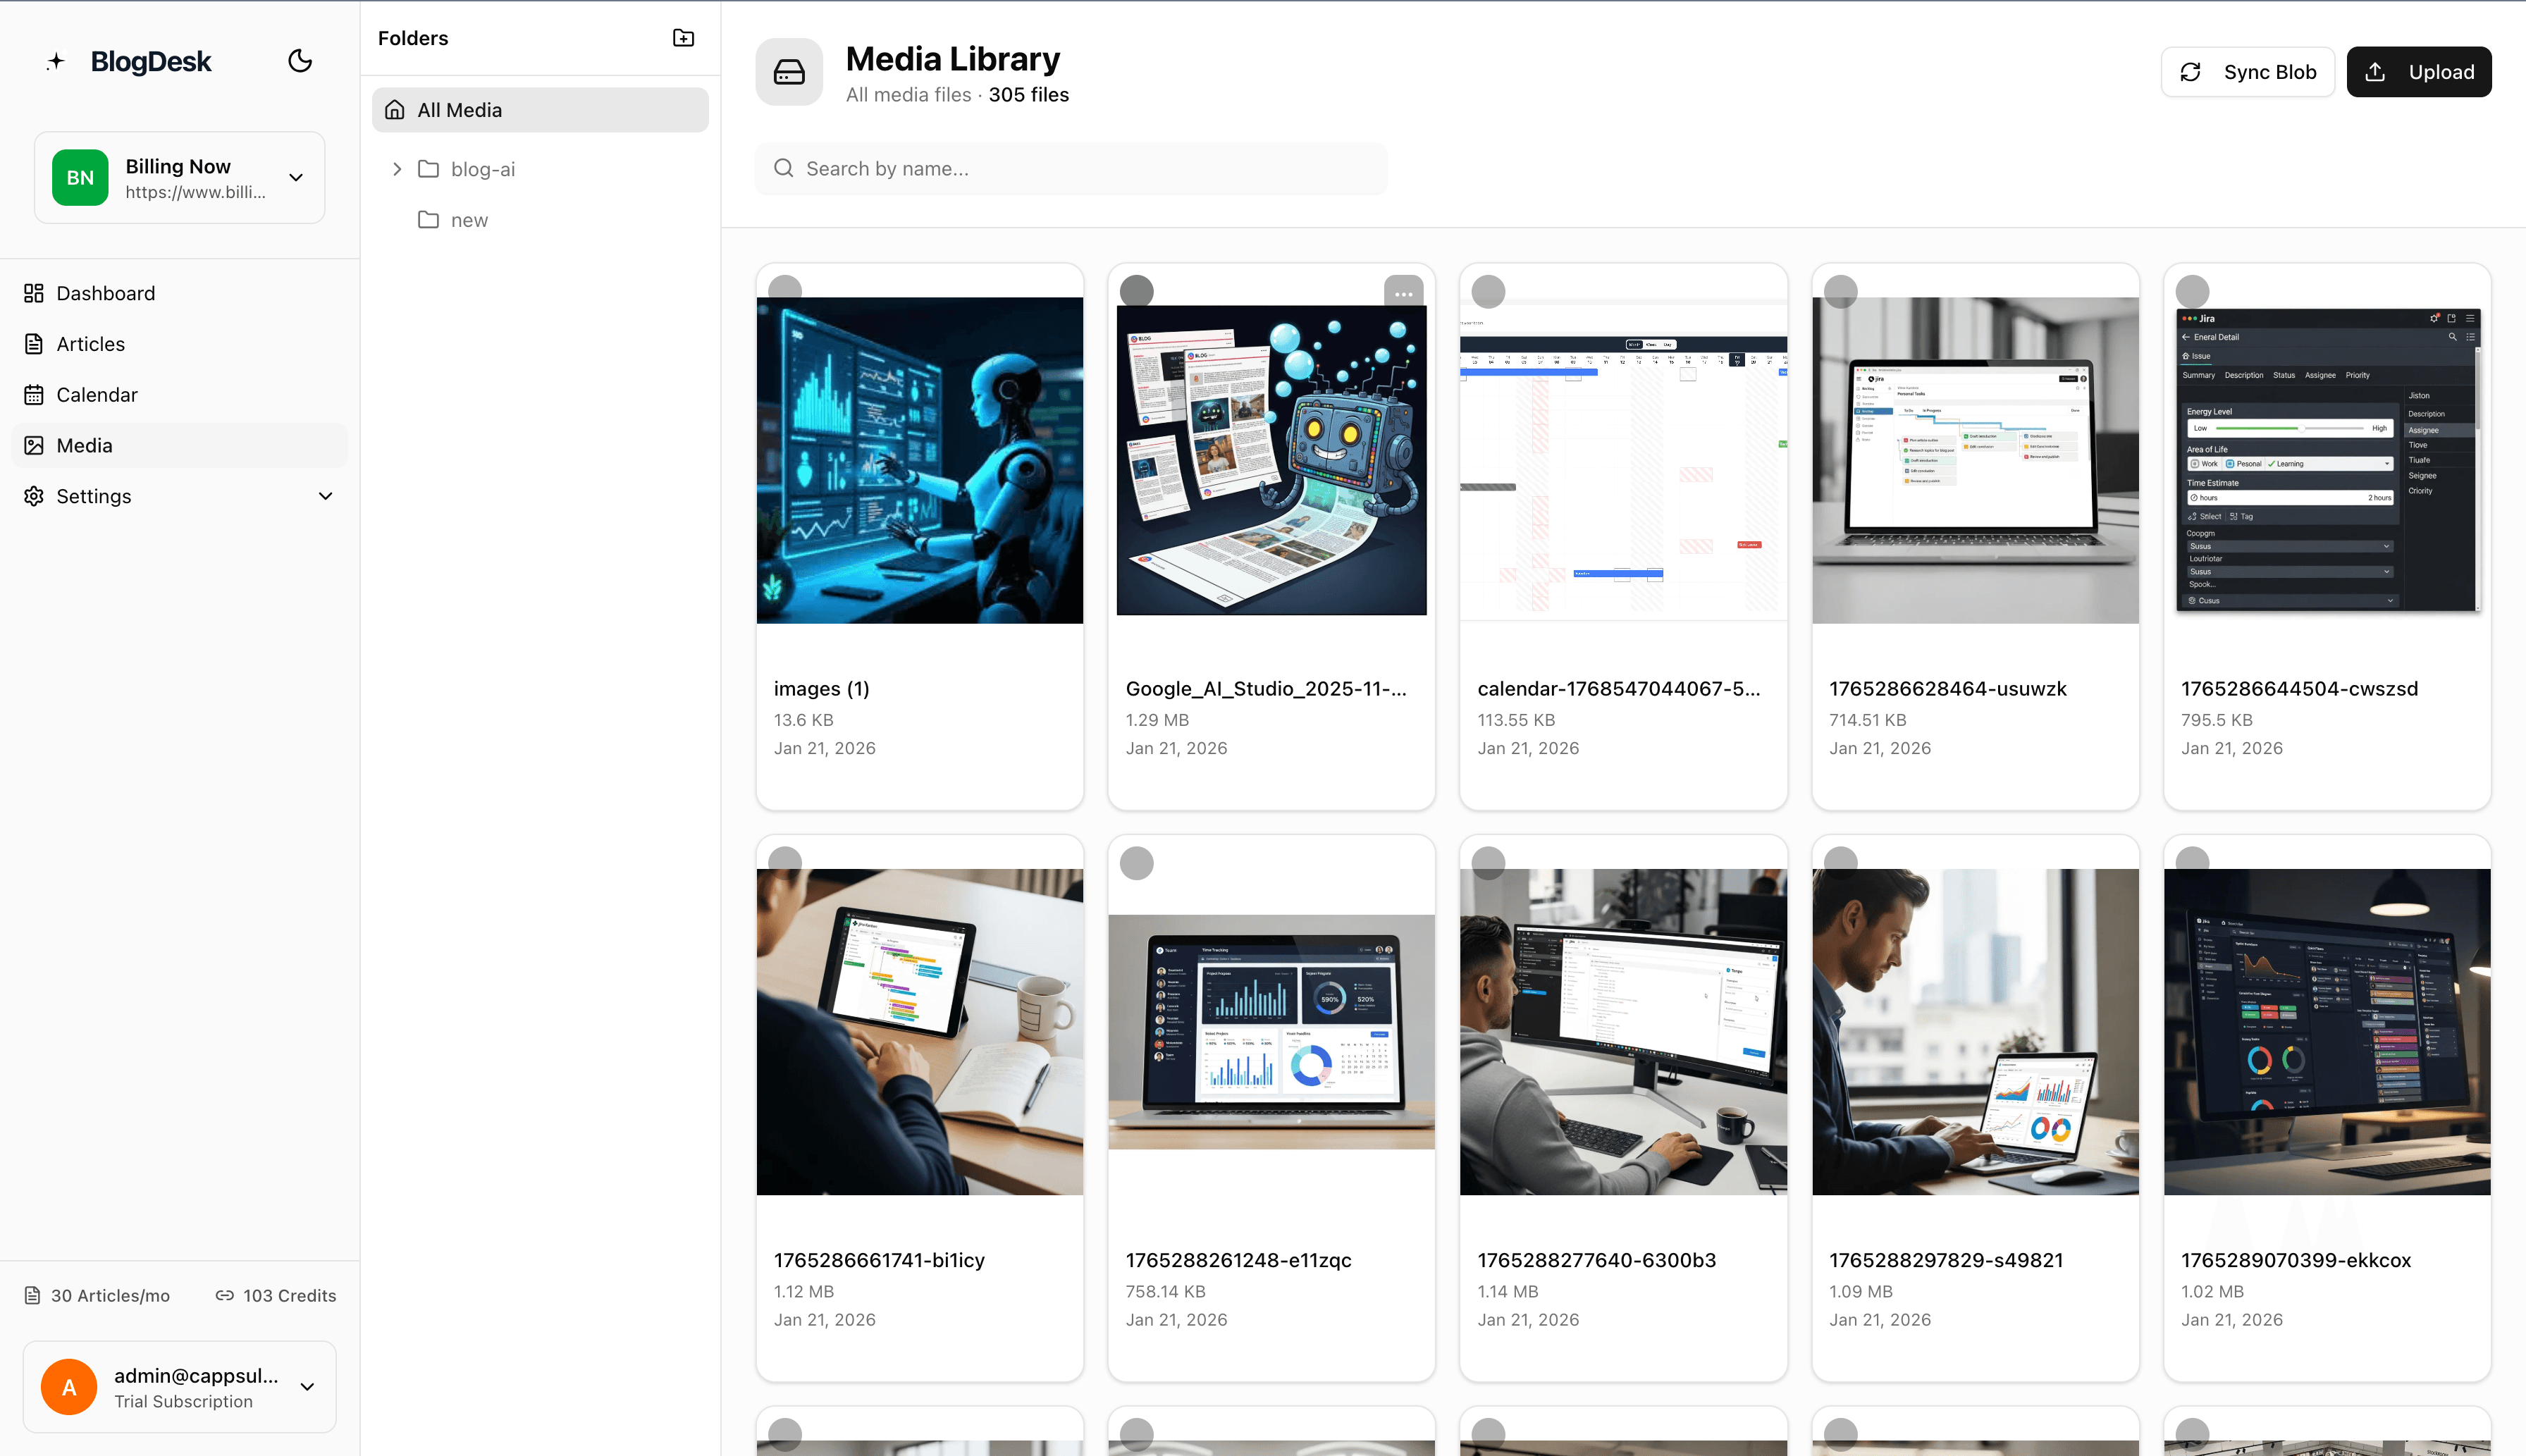Click the BlogDesk sparkle logo
This screenshot has width=2526, height=1456.
pyautogui.click(x=56, y=61)
